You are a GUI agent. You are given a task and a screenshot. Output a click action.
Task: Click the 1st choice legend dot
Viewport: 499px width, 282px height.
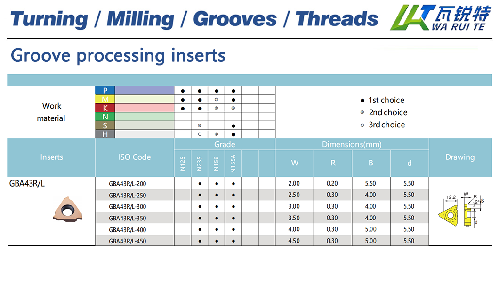pos(362,100)
